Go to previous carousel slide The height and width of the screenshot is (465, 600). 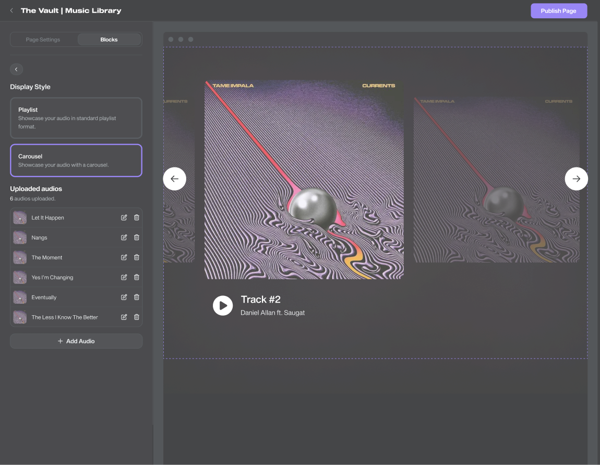(174, 178)
